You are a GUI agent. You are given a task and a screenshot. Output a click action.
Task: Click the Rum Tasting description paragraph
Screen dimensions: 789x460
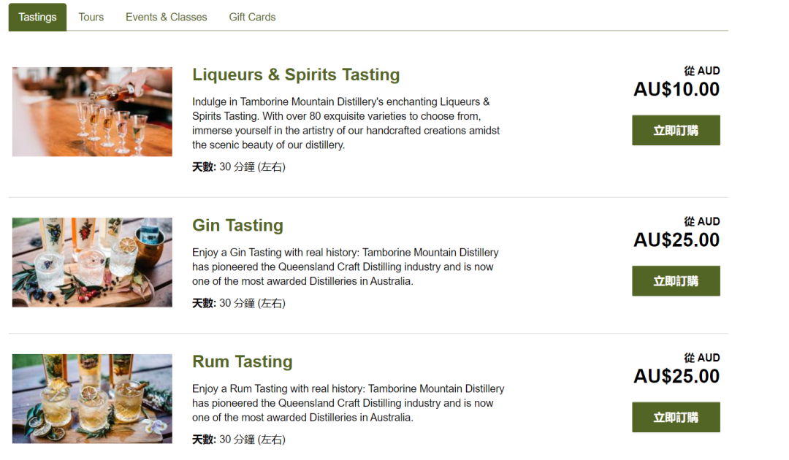click(348, 403)
